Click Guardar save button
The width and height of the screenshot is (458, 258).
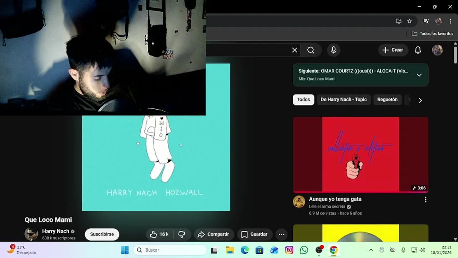click(254, 234)
